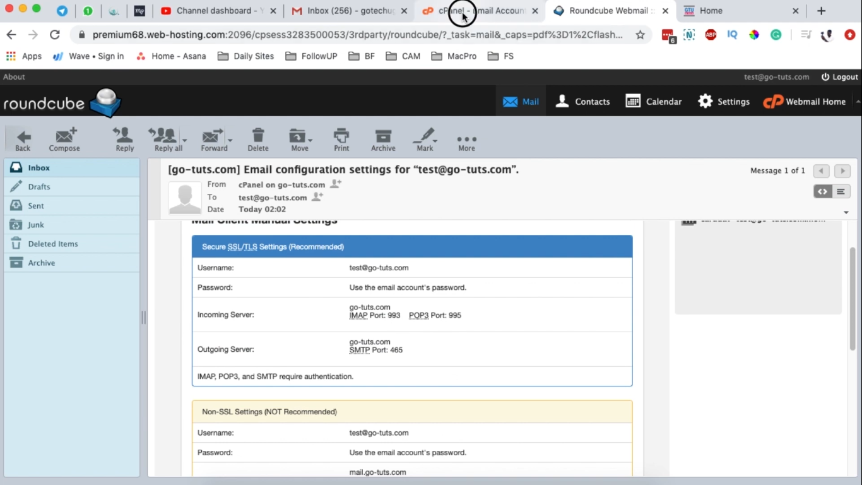This screenshot has width=862, height=485.
Task: Click the message pane vertical scrollbar
Action: click(x=853, y=298)
